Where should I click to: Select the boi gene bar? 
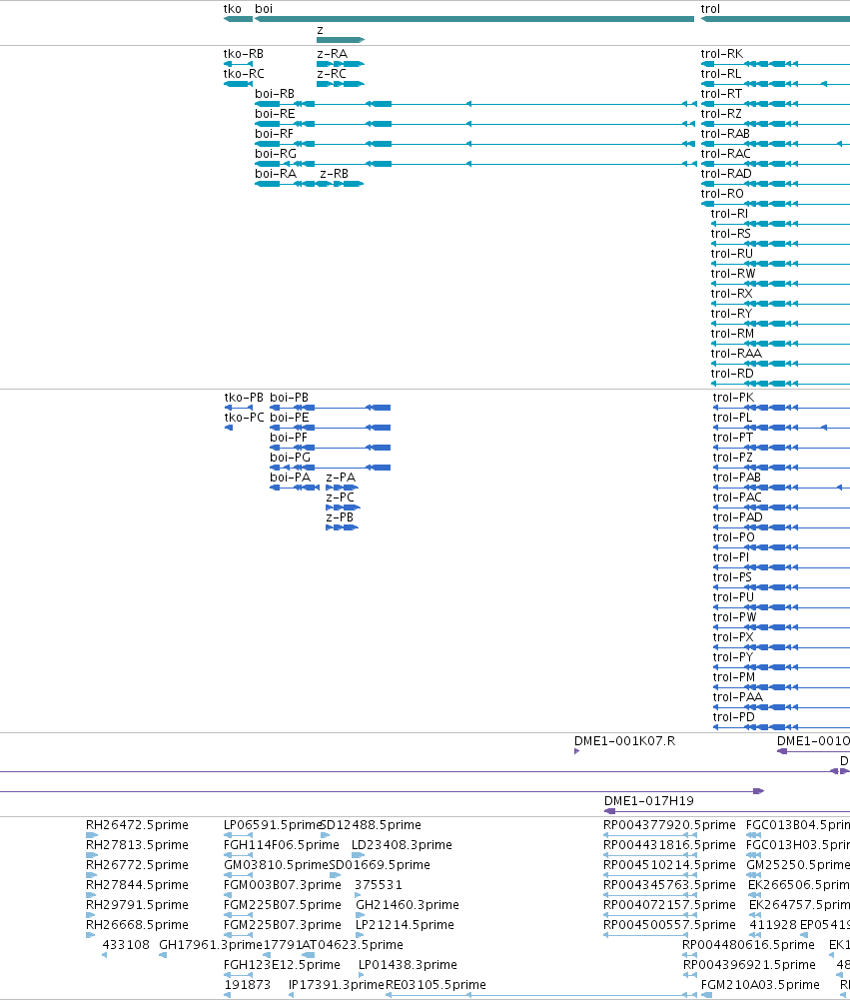pyautogui.click(x=473, y=19)
